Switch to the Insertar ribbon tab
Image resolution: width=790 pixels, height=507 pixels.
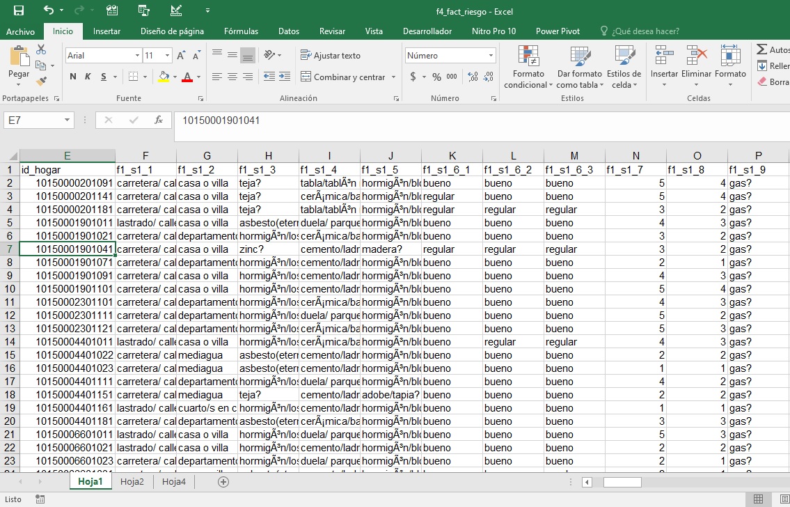(x=106, y=31)
